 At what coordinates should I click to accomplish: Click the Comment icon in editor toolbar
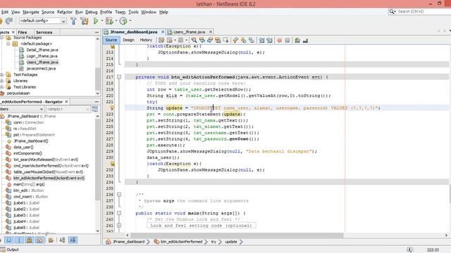click(x=297, y=41)
